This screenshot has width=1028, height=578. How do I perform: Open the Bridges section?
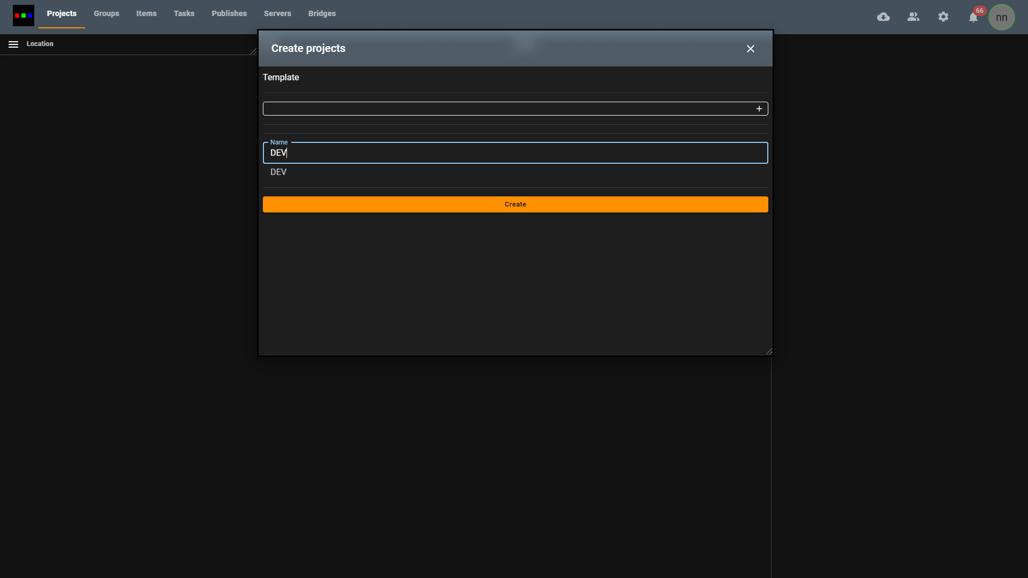tap(322, 13)
